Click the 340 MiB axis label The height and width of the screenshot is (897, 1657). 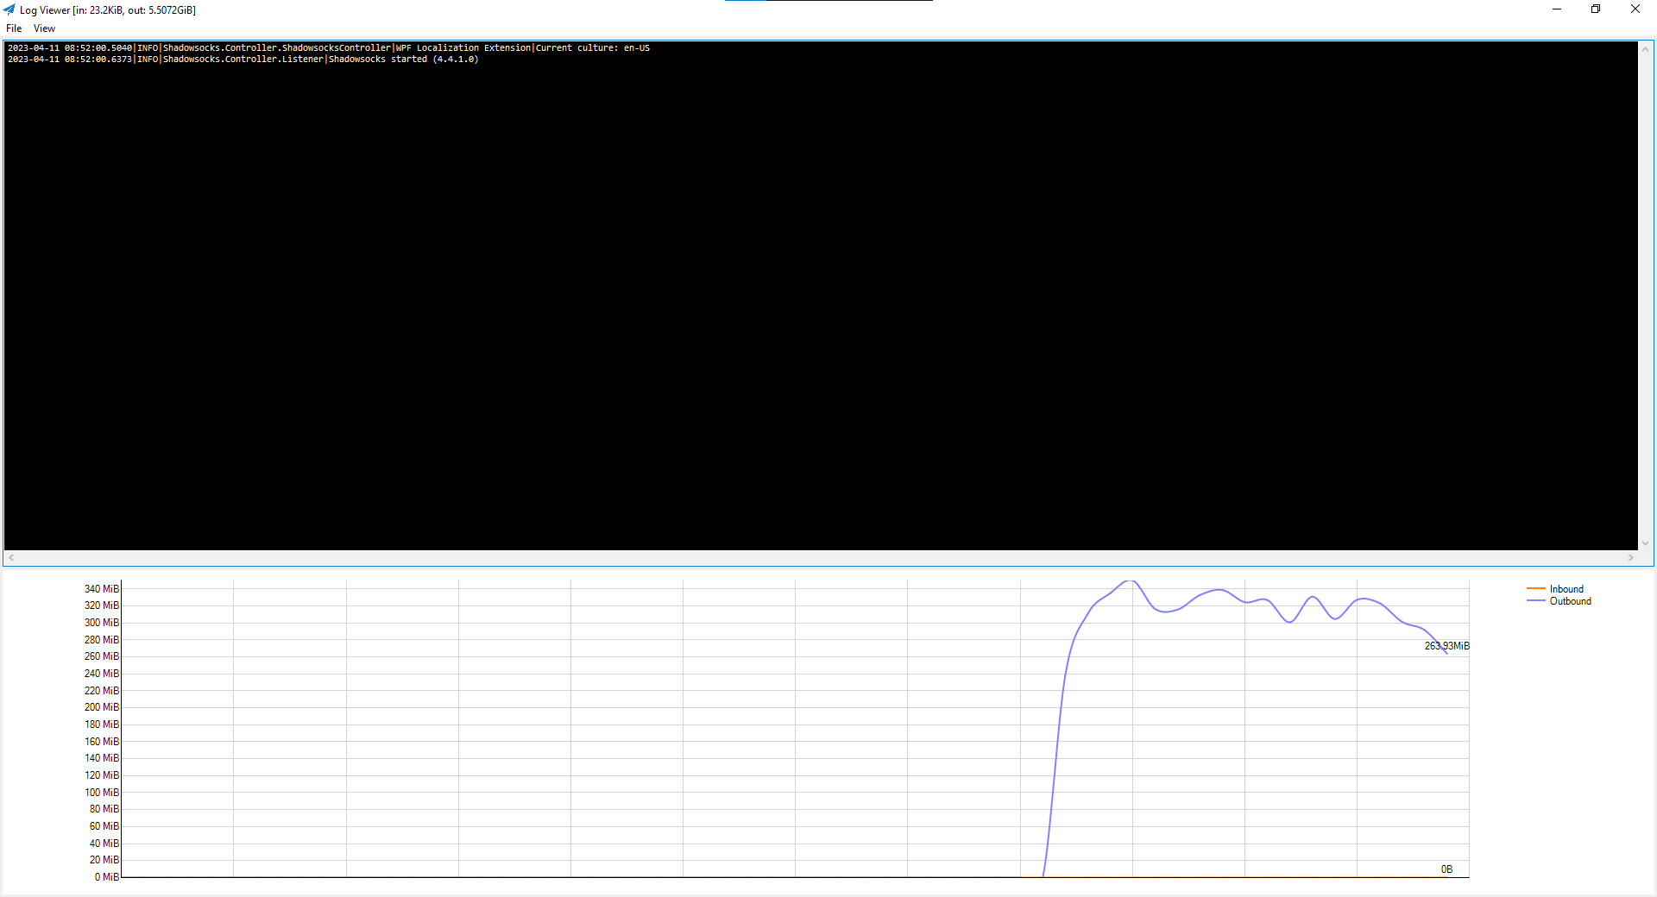pos(101,589)
